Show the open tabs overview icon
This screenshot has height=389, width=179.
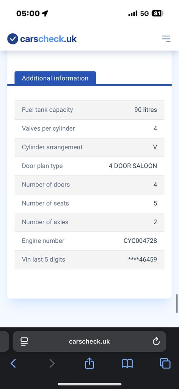(165, 364)
